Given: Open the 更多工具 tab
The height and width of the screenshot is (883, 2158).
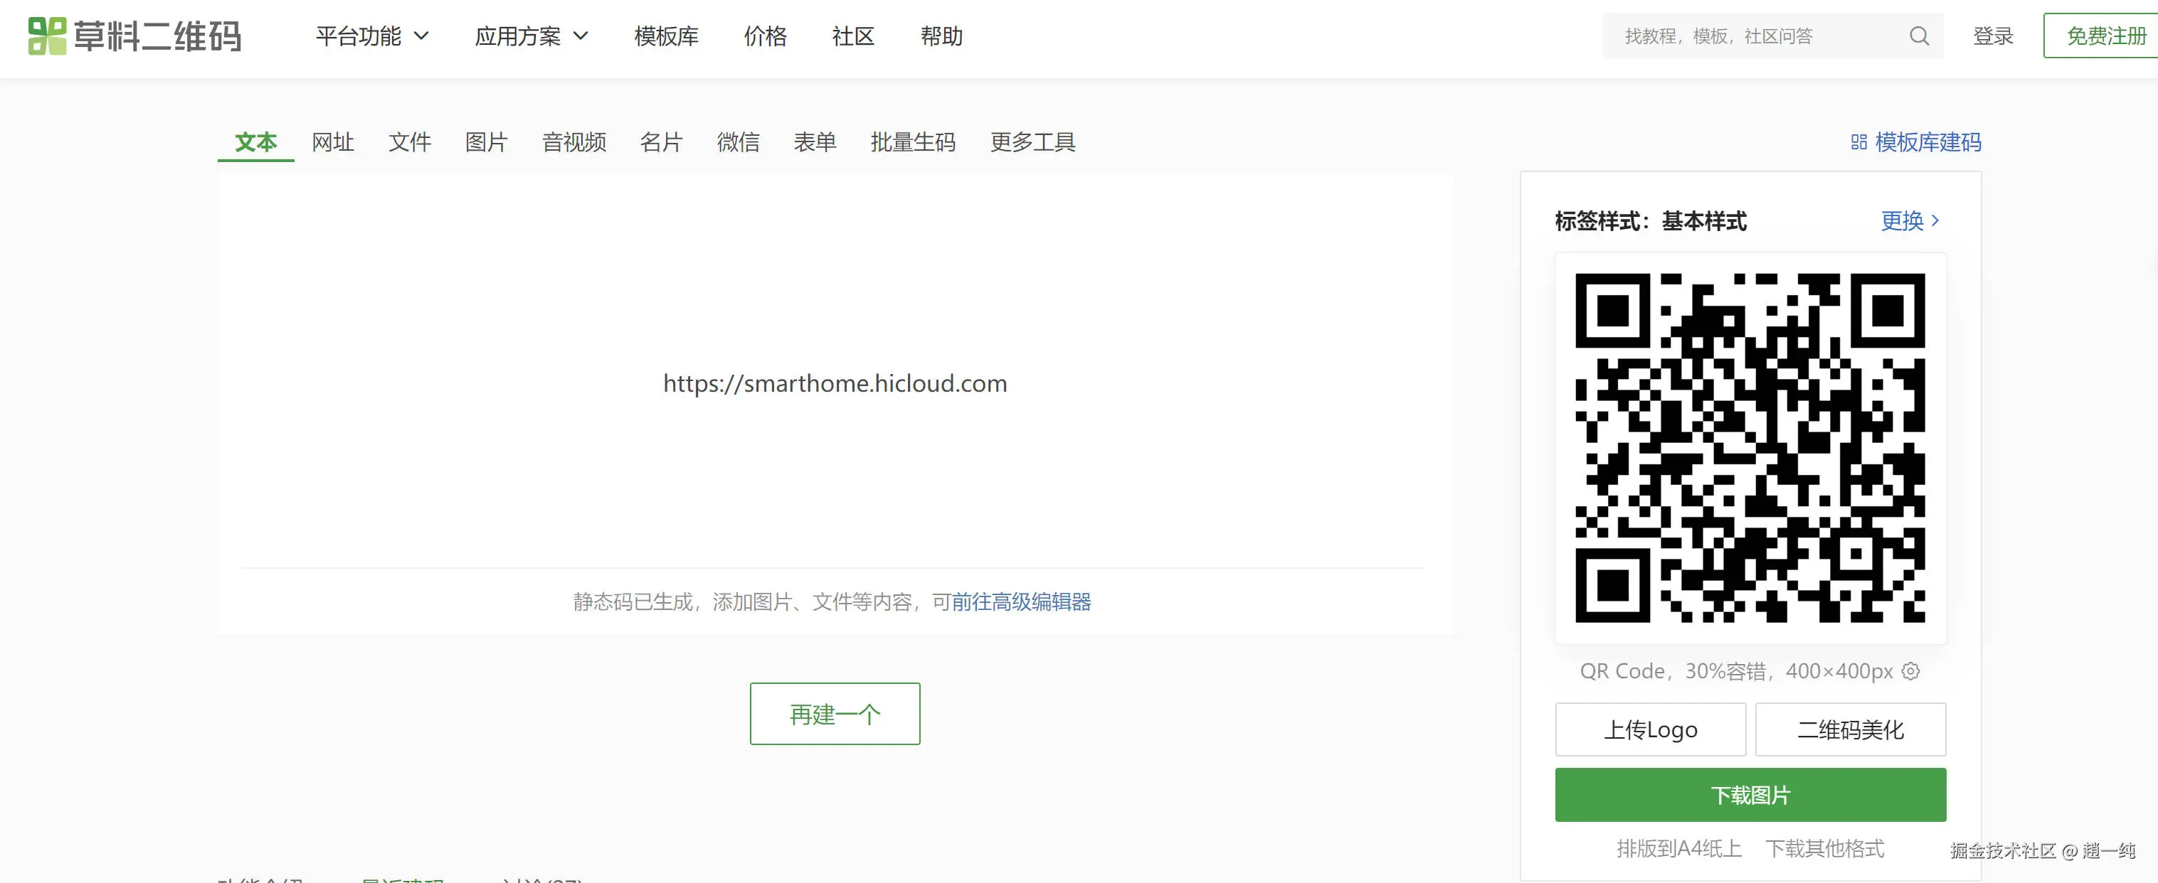Looking at the screenshot, I should coord(1033,142).
